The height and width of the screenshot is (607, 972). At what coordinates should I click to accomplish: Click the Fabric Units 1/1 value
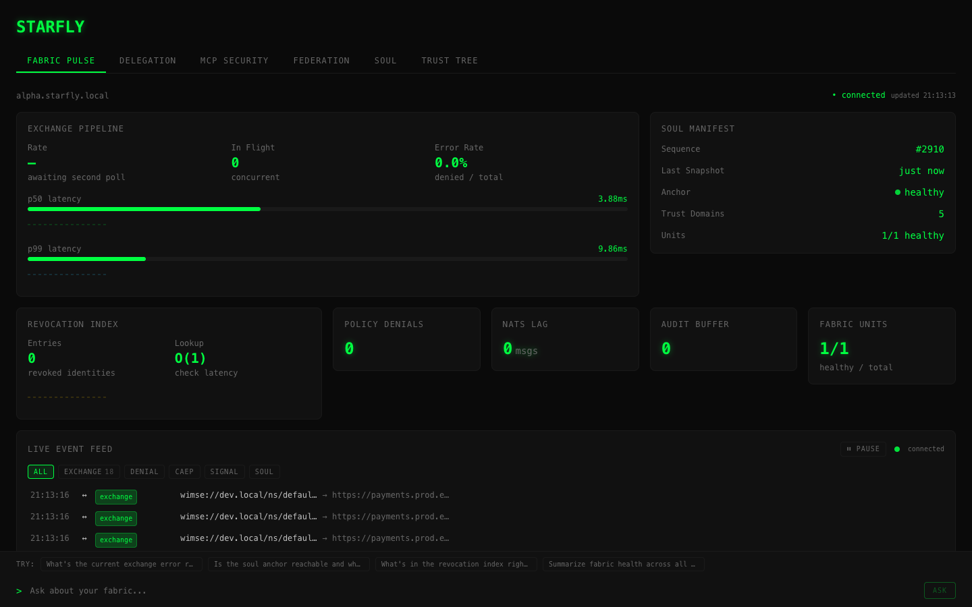click(834, 349)
